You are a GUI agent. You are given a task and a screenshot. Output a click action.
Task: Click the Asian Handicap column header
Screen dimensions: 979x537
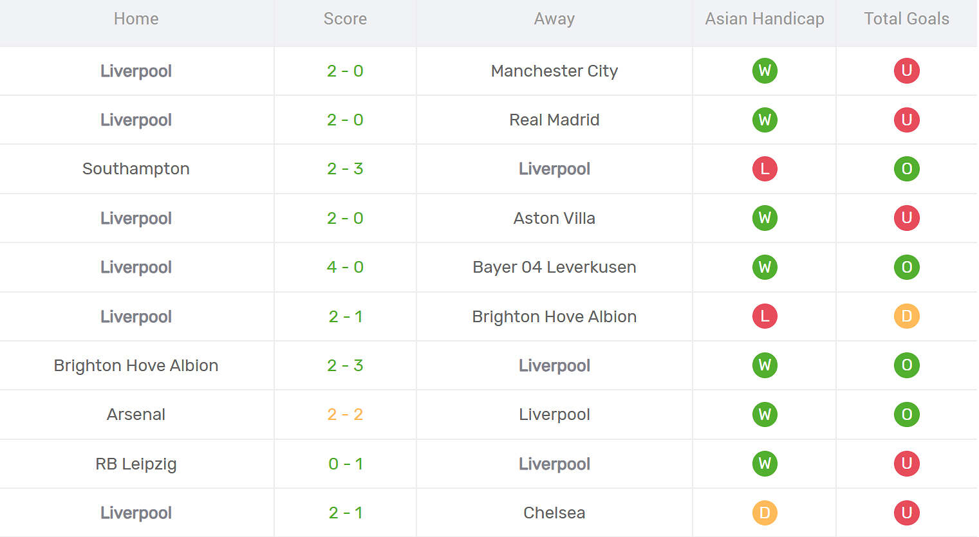[x=765, y=19]
